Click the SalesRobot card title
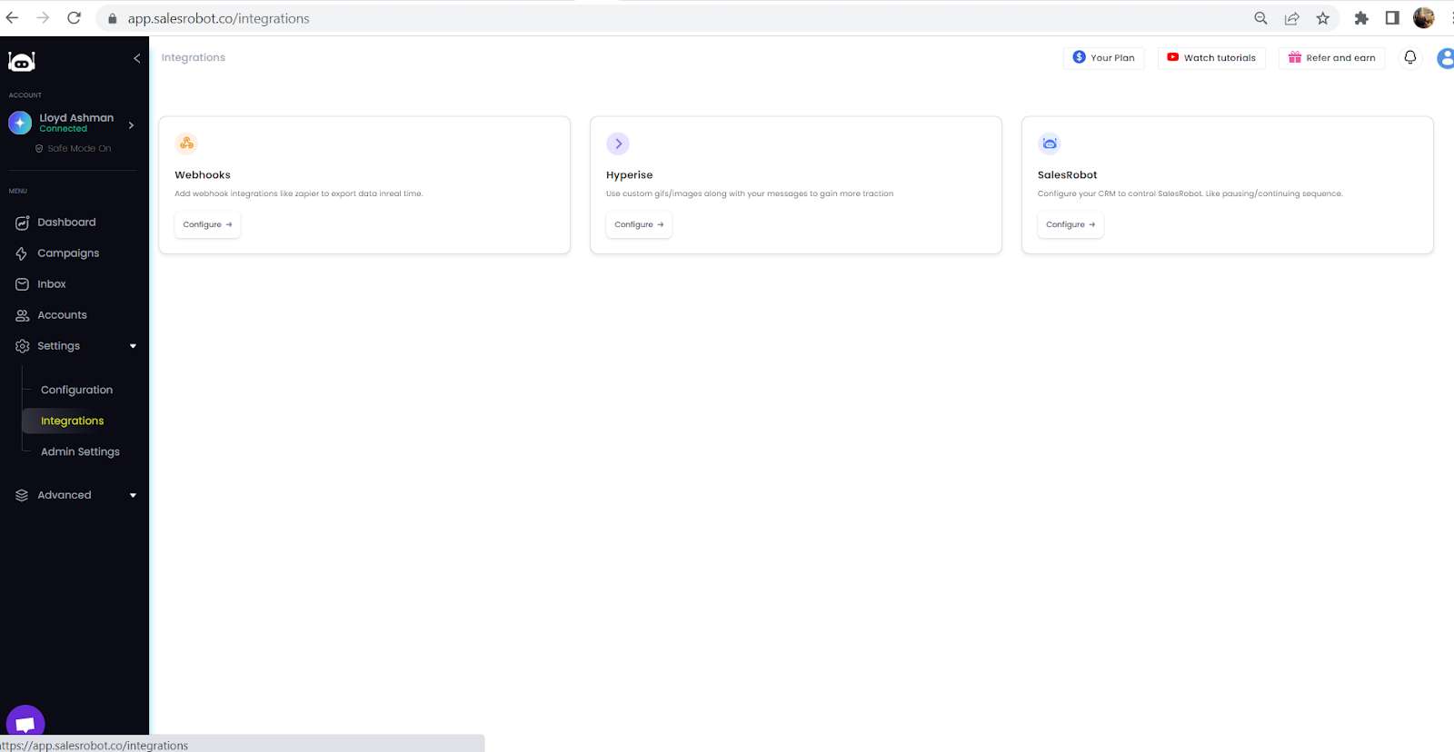 1068,174
